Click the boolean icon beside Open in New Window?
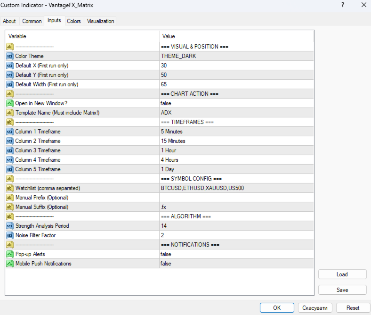The height and width of the screenshot is (315, 371). tap(10, 103)
